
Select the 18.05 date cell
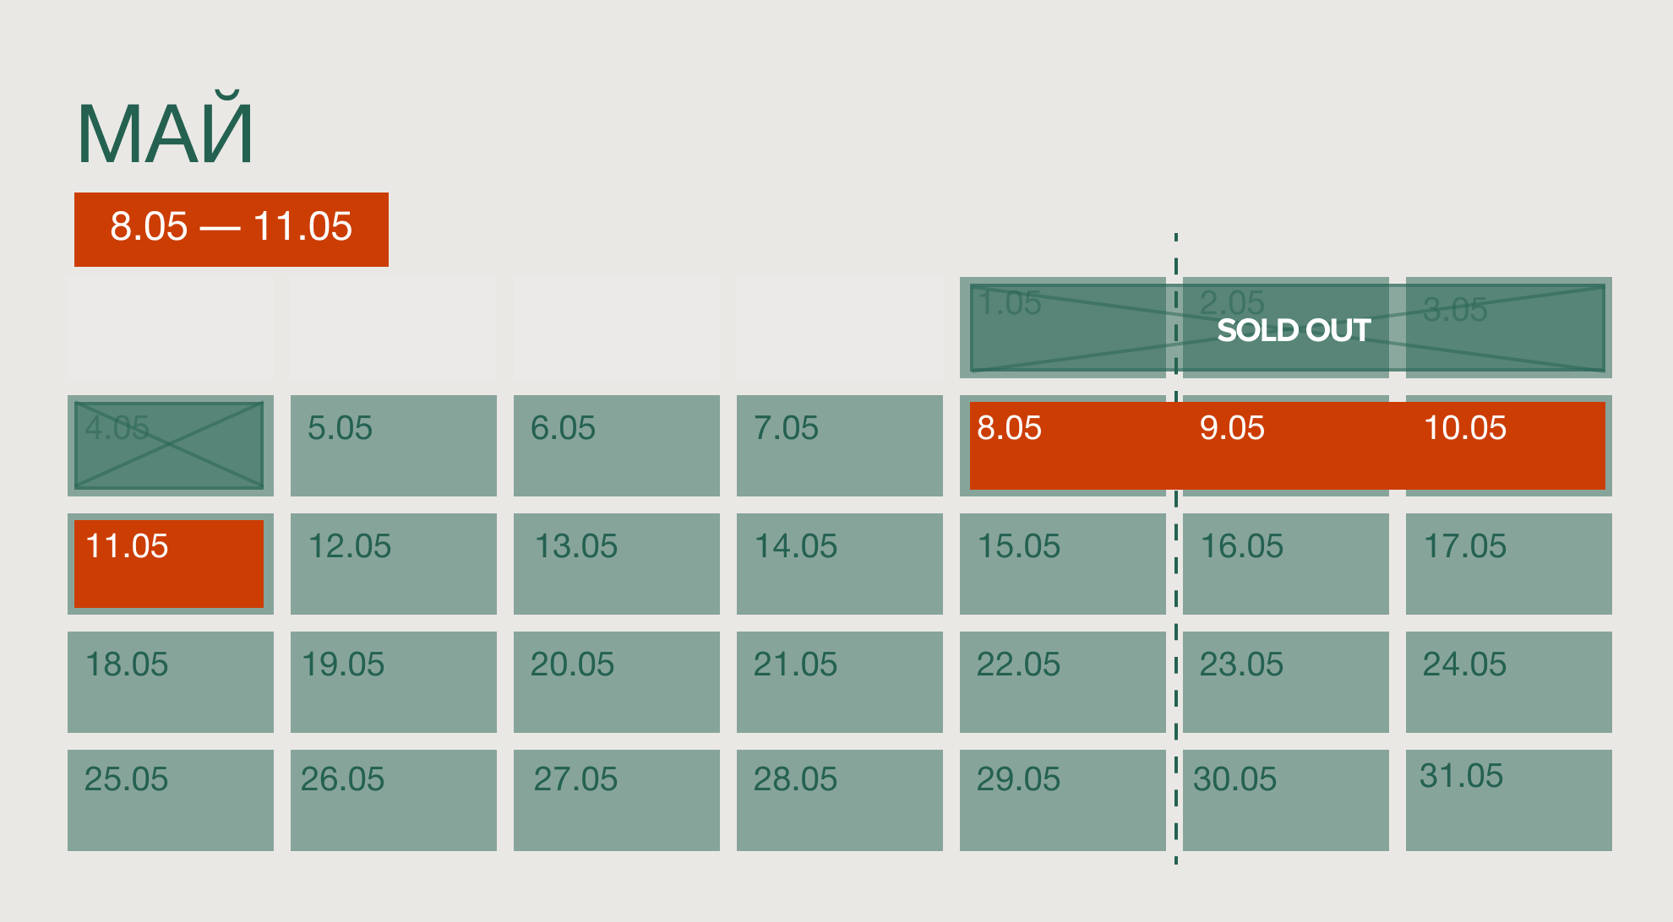[170, 682]
